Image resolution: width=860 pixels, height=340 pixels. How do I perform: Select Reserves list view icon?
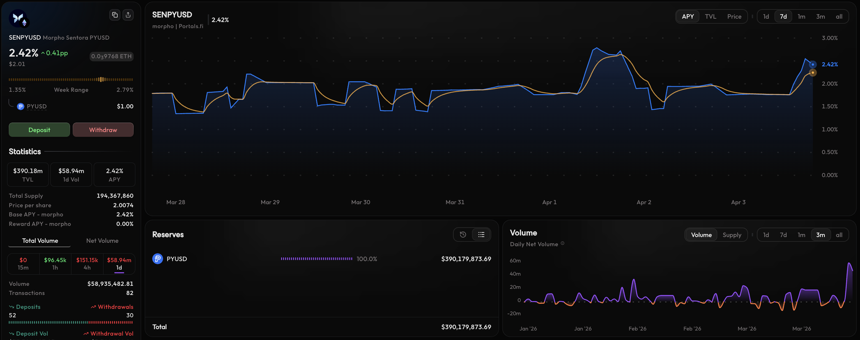point(481,235)
